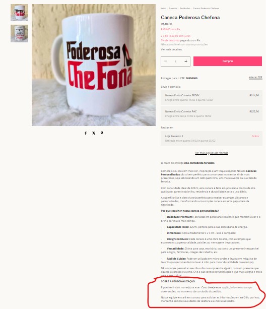Click the R$38,00 com Pix price
This screenshot has height=309, width=267.
point(170,29)
